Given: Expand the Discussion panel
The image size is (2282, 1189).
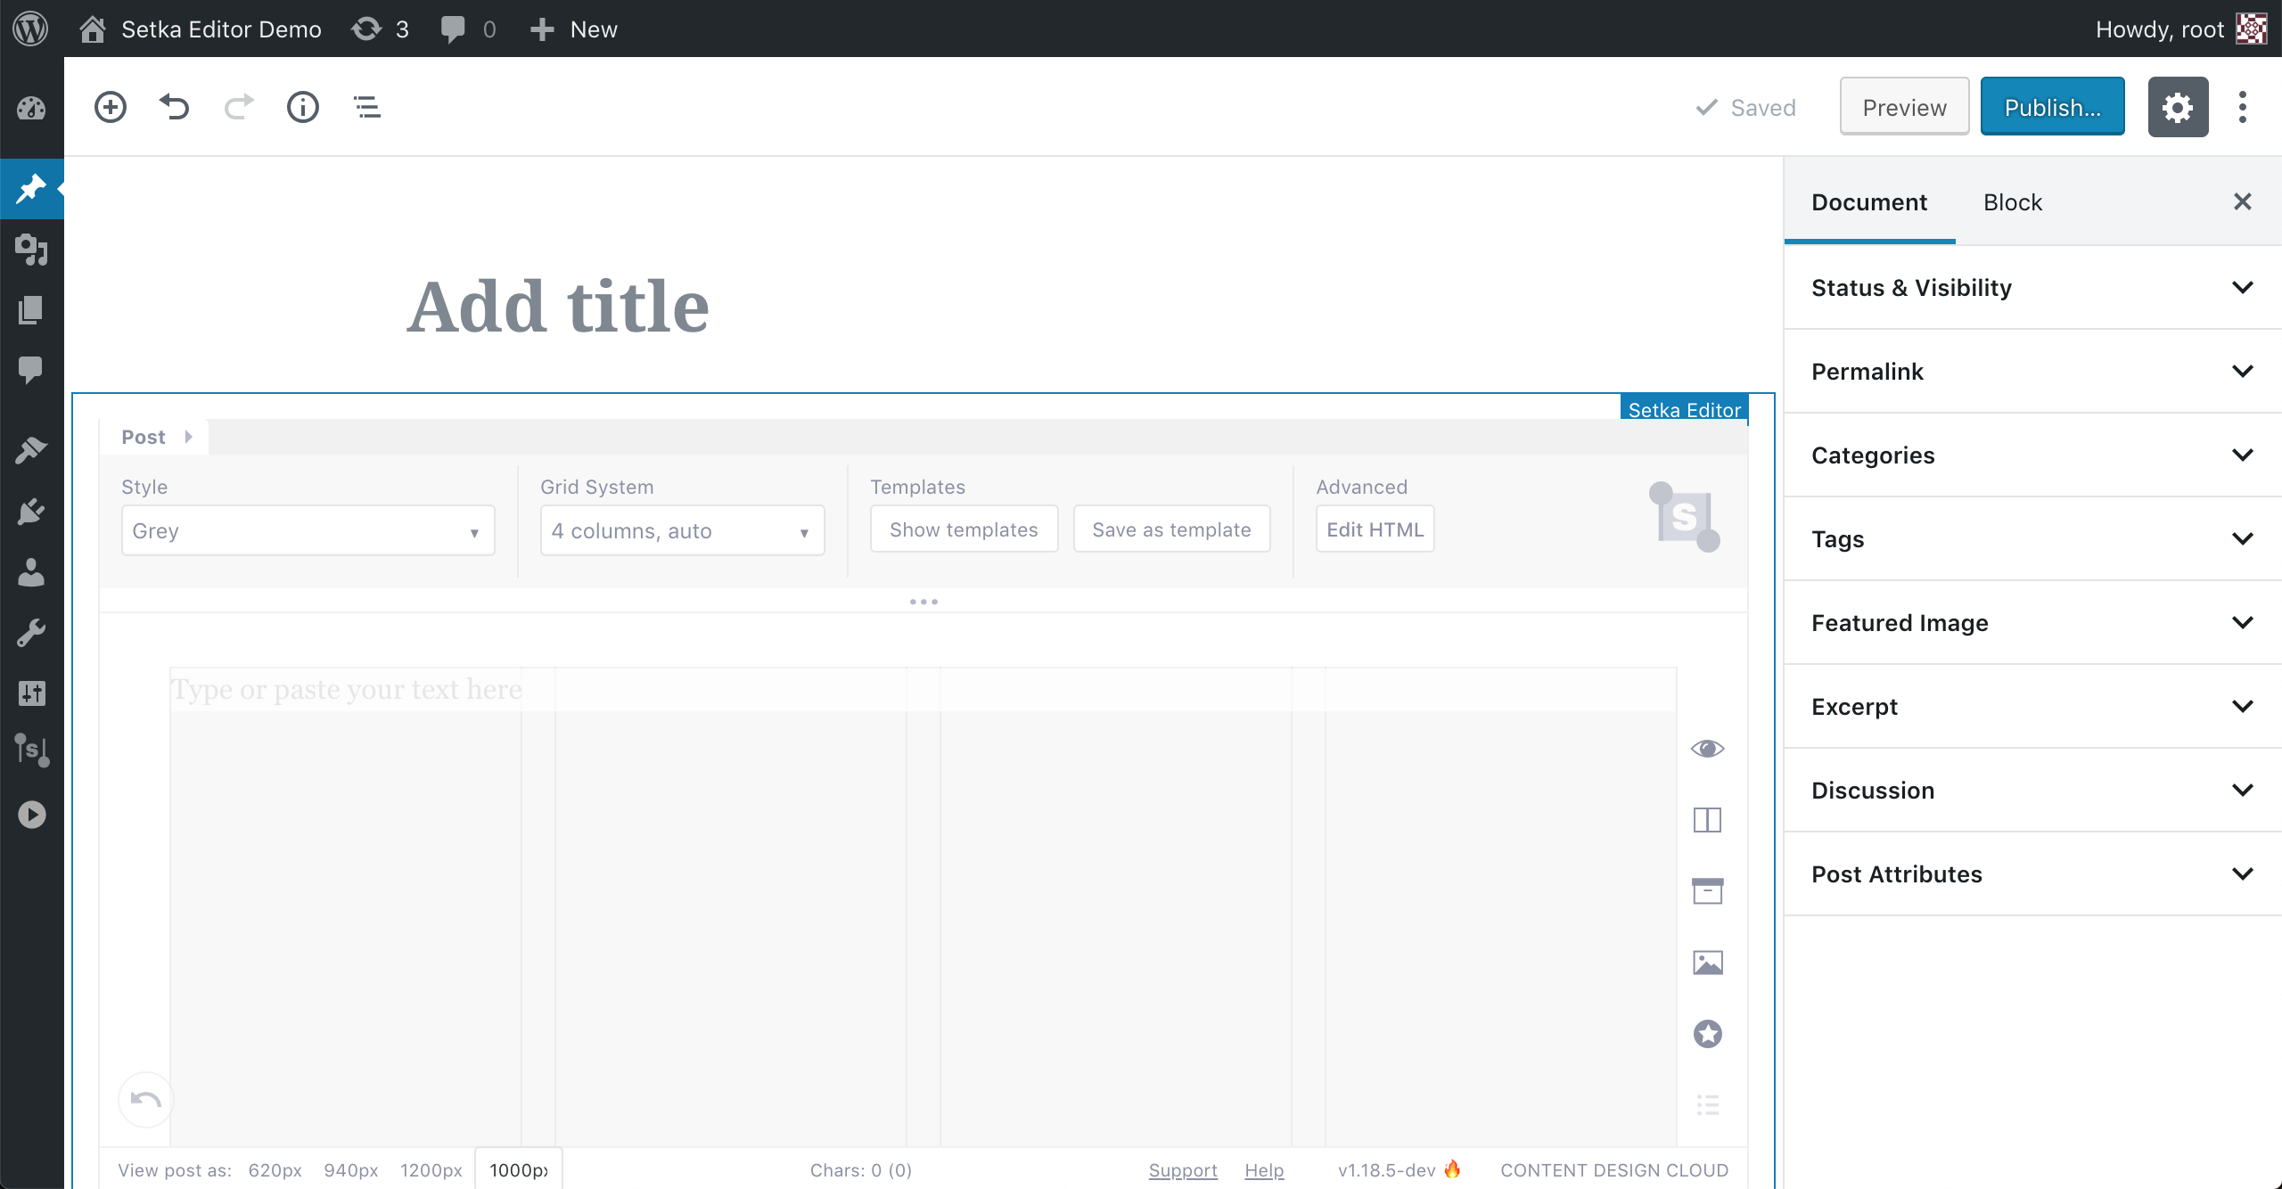Looking at the screenshot, I should (2032, 791).
